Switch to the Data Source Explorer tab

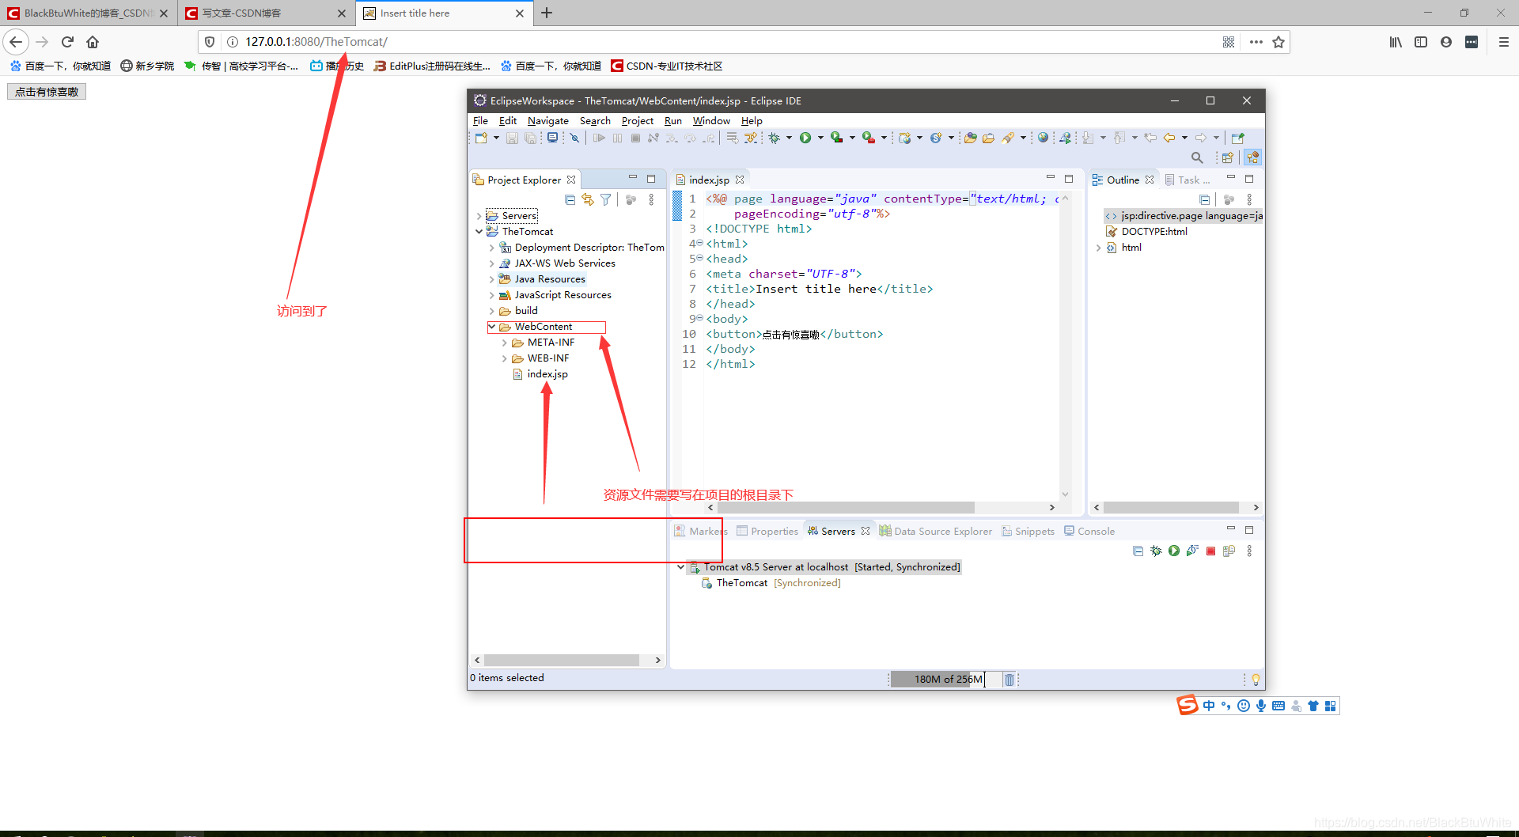click(936, 532)
